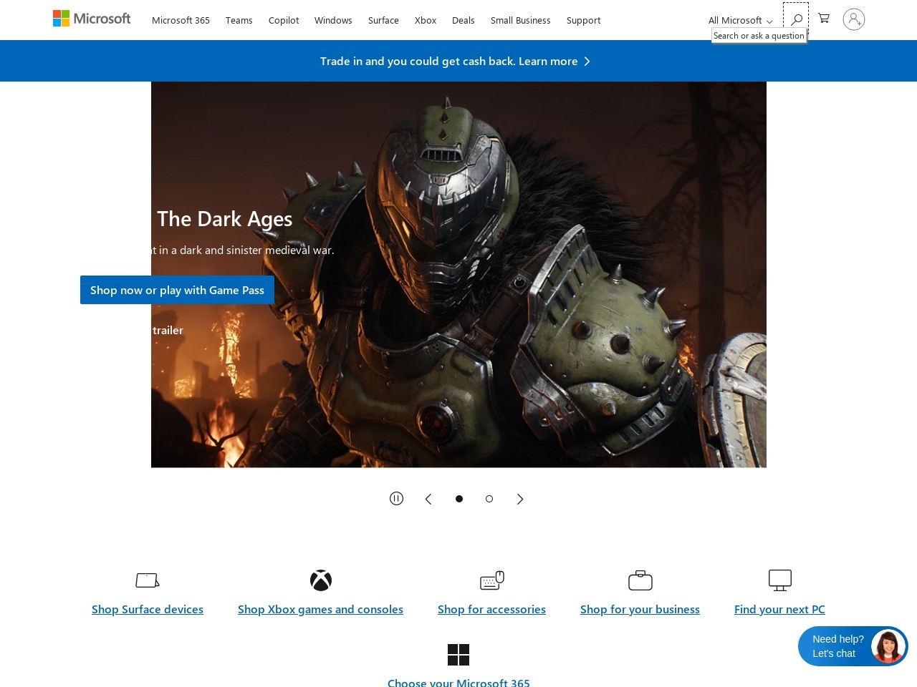Click the business briefcase icon
917x687 pixels.
[640, 580]
